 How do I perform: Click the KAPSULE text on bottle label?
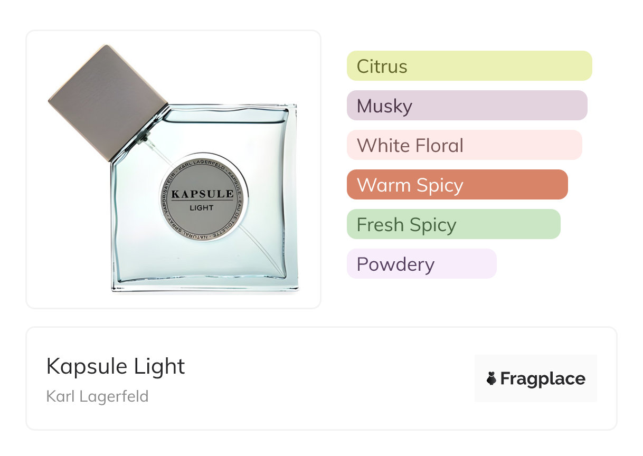(x=202, y=194)
